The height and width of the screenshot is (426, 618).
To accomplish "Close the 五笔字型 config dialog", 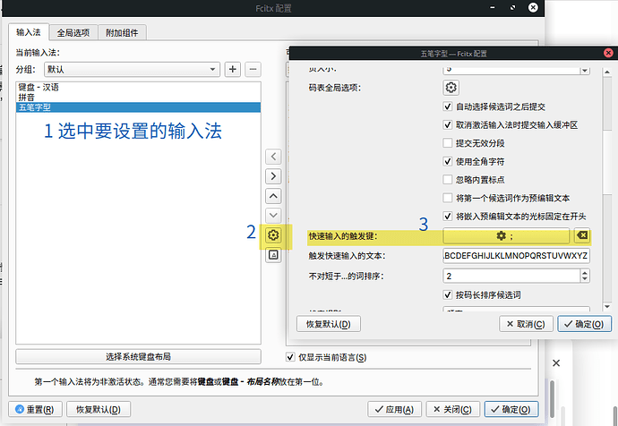I will (x=608, y=53).
